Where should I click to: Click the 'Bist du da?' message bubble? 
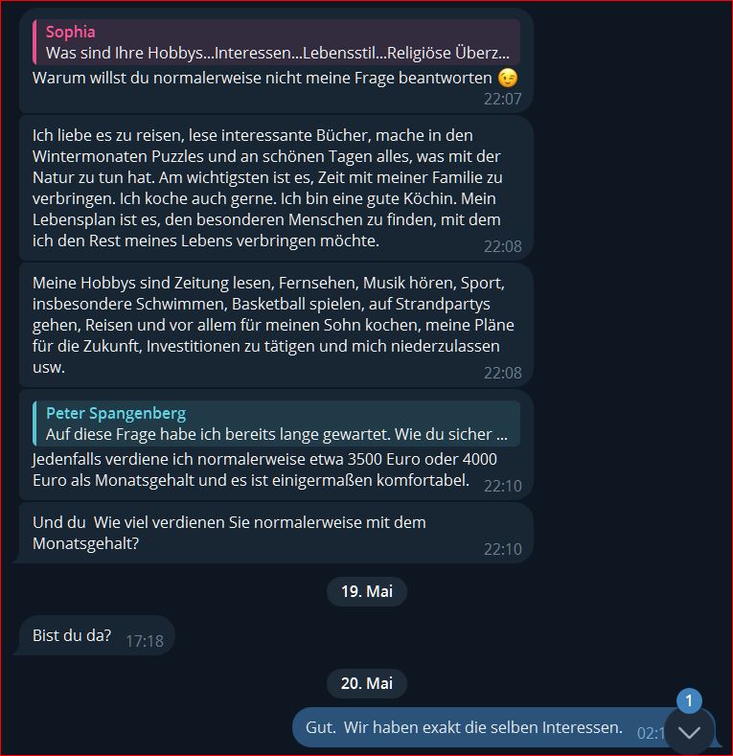coord(95,635)
